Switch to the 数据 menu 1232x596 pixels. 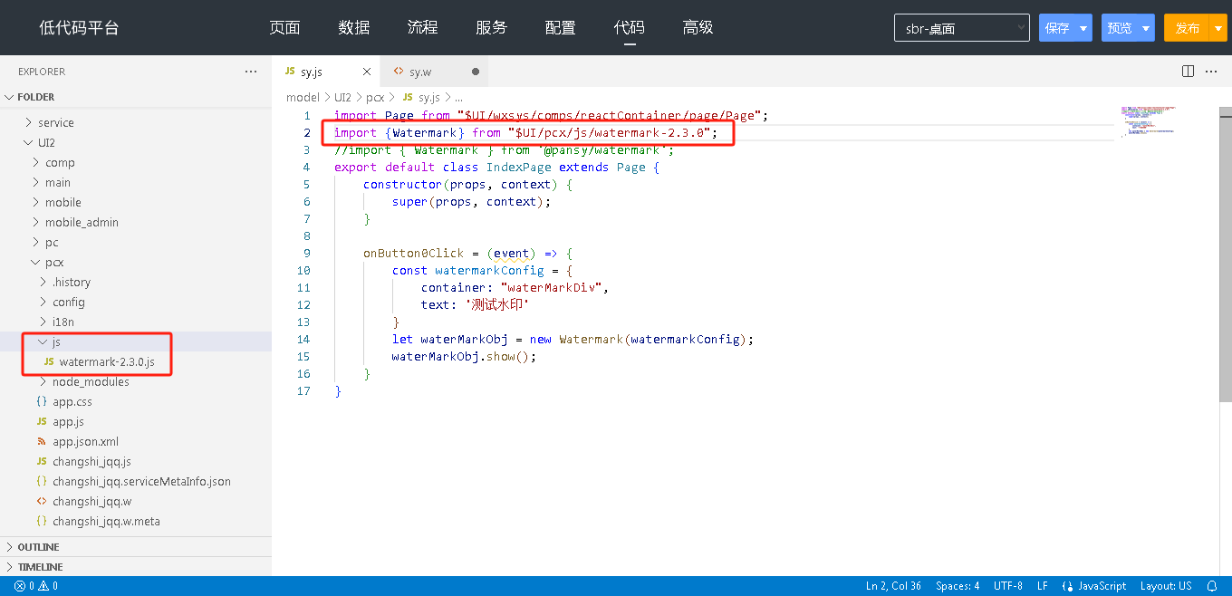(353, 27)
